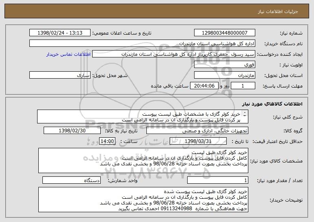Click the remarks line containing phone number 09113240988

click(x=183, y=209)
